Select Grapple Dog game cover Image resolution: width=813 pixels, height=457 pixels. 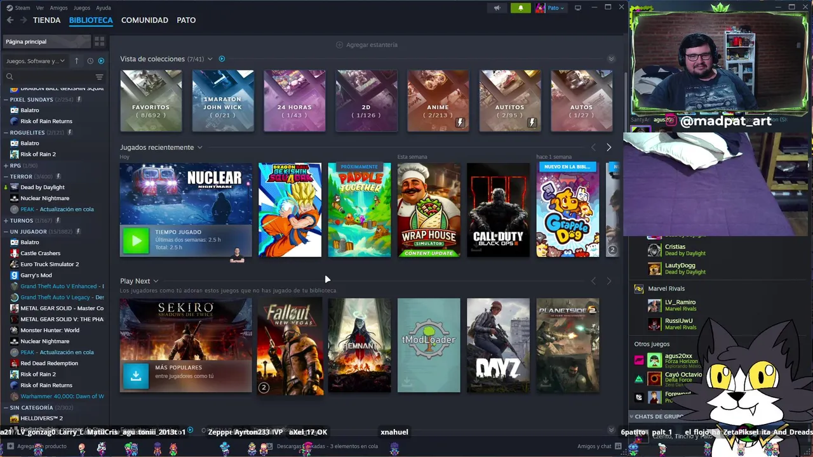click(568, 210)
